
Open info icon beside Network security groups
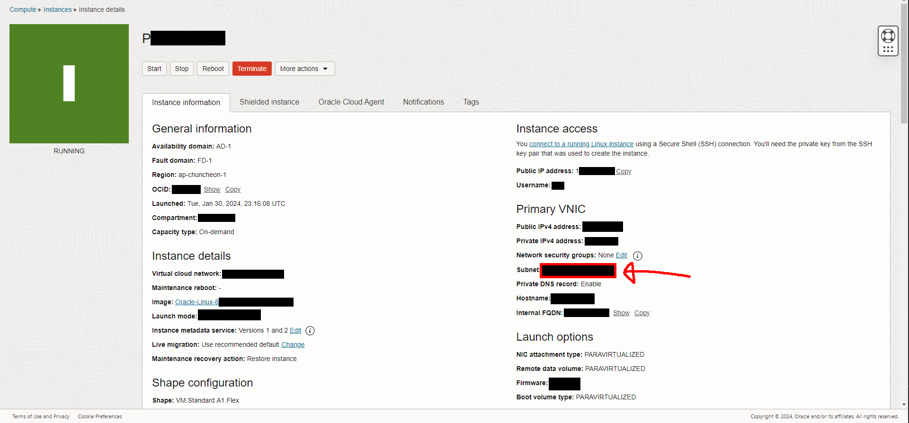click(x=638, y=256)
